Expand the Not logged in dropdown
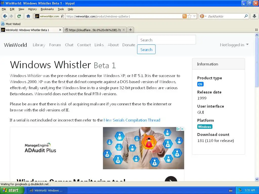This screenshot has width=259, height=194. coord(234,45)
